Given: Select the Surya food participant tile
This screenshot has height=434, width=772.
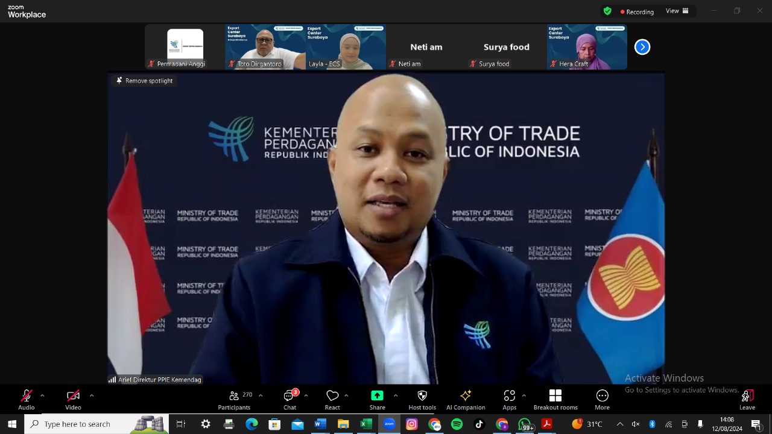Looking at the screenshot, I should click(x=507, y=47).
